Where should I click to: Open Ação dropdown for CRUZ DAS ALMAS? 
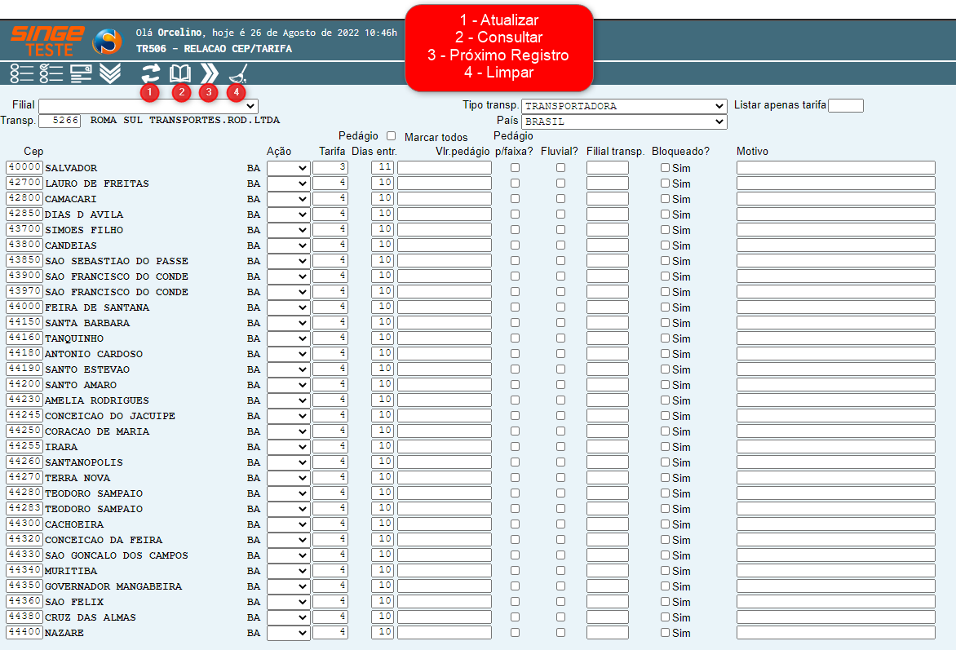point(289,617)
